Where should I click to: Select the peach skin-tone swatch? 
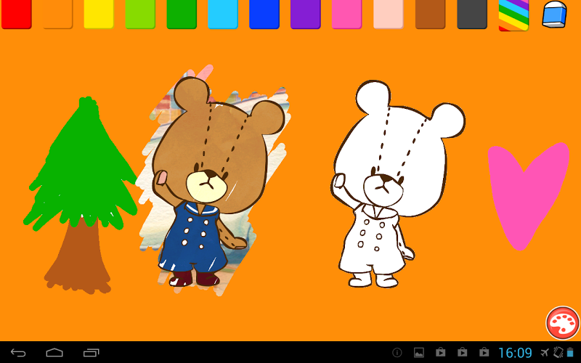(x=389, y=14)
